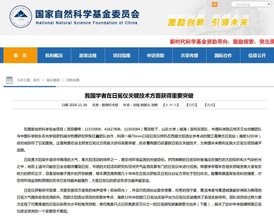Image resolution: width=274 pixels, height=216 pixels.
Task: Click the 【关闭】 close link
Action: [x=210, y=105]
